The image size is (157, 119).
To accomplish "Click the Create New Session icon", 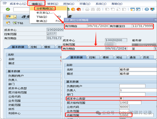I will 132,9.
